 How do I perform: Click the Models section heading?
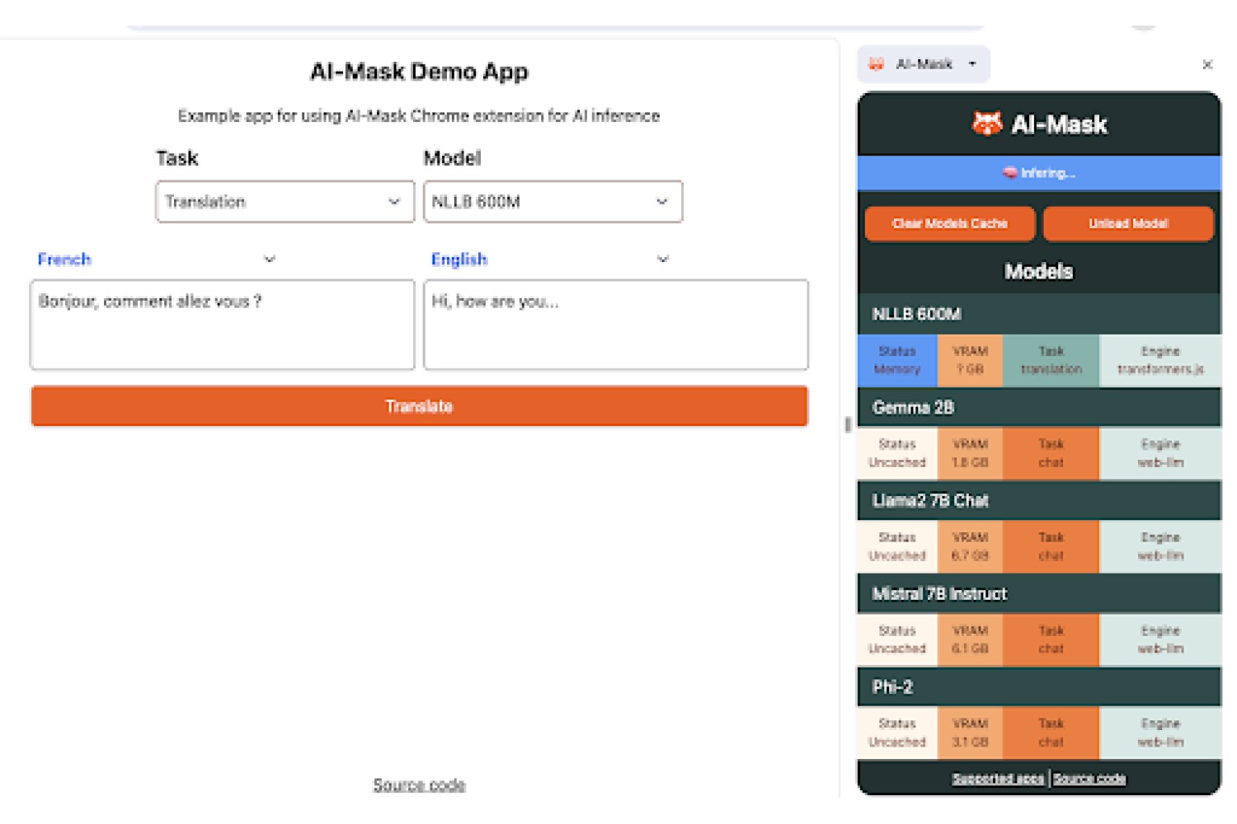click(1039, 271)
